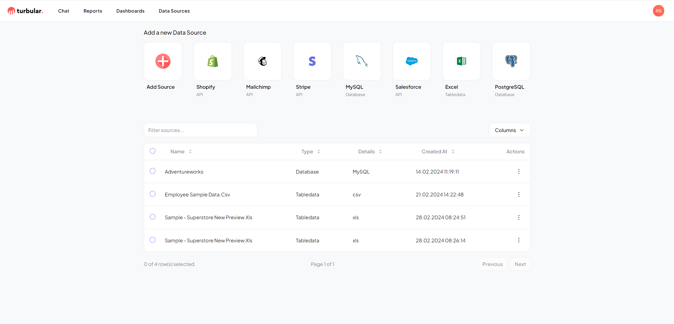Click the 14.02.2024 11:19:11 timestamp
The image size is (674, 324).
[x=437, y=172]
